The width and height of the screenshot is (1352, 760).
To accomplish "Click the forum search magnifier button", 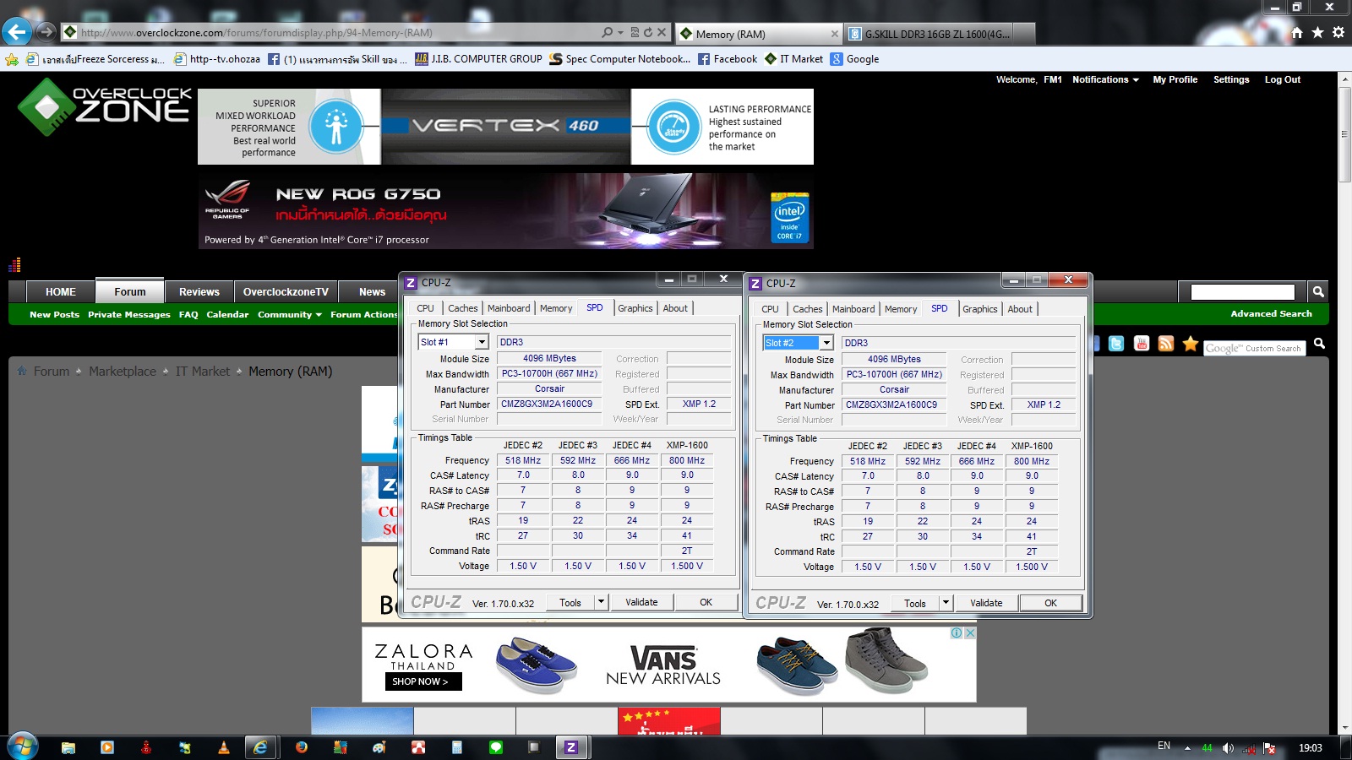I will (x=1318, y=292).
